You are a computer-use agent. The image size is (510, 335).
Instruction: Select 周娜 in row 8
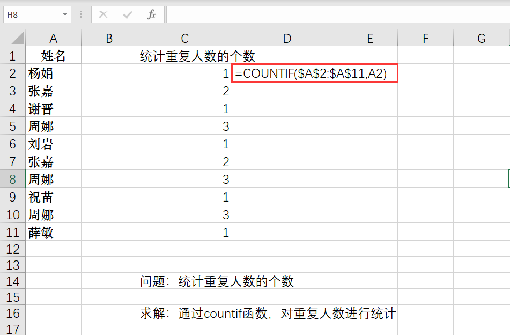(x=53, y=179)
